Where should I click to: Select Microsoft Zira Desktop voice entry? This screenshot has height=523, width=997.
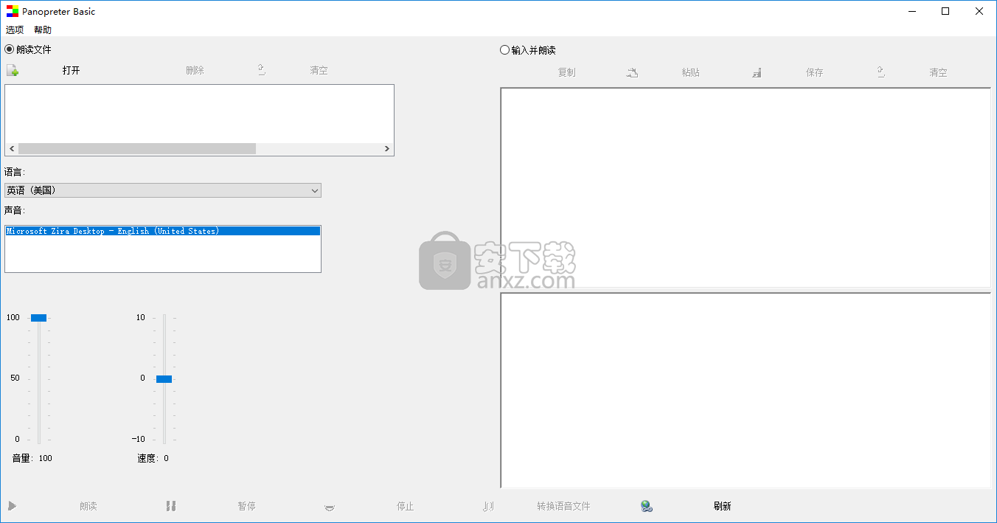coord(163,231)
